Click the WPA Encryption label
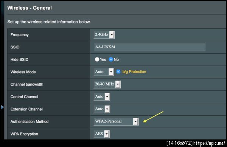Viewport: 227px width, 147px height. coord(24,134)
